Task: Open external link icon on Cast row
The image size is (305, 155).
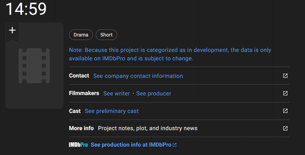Action: pos(285,111)
